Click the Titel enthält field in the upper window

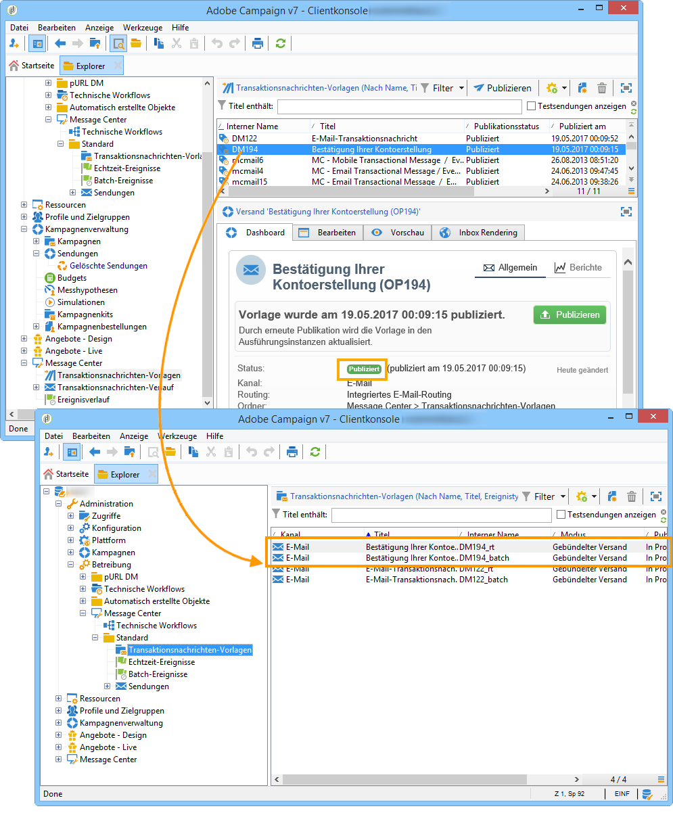coord(400,106)
